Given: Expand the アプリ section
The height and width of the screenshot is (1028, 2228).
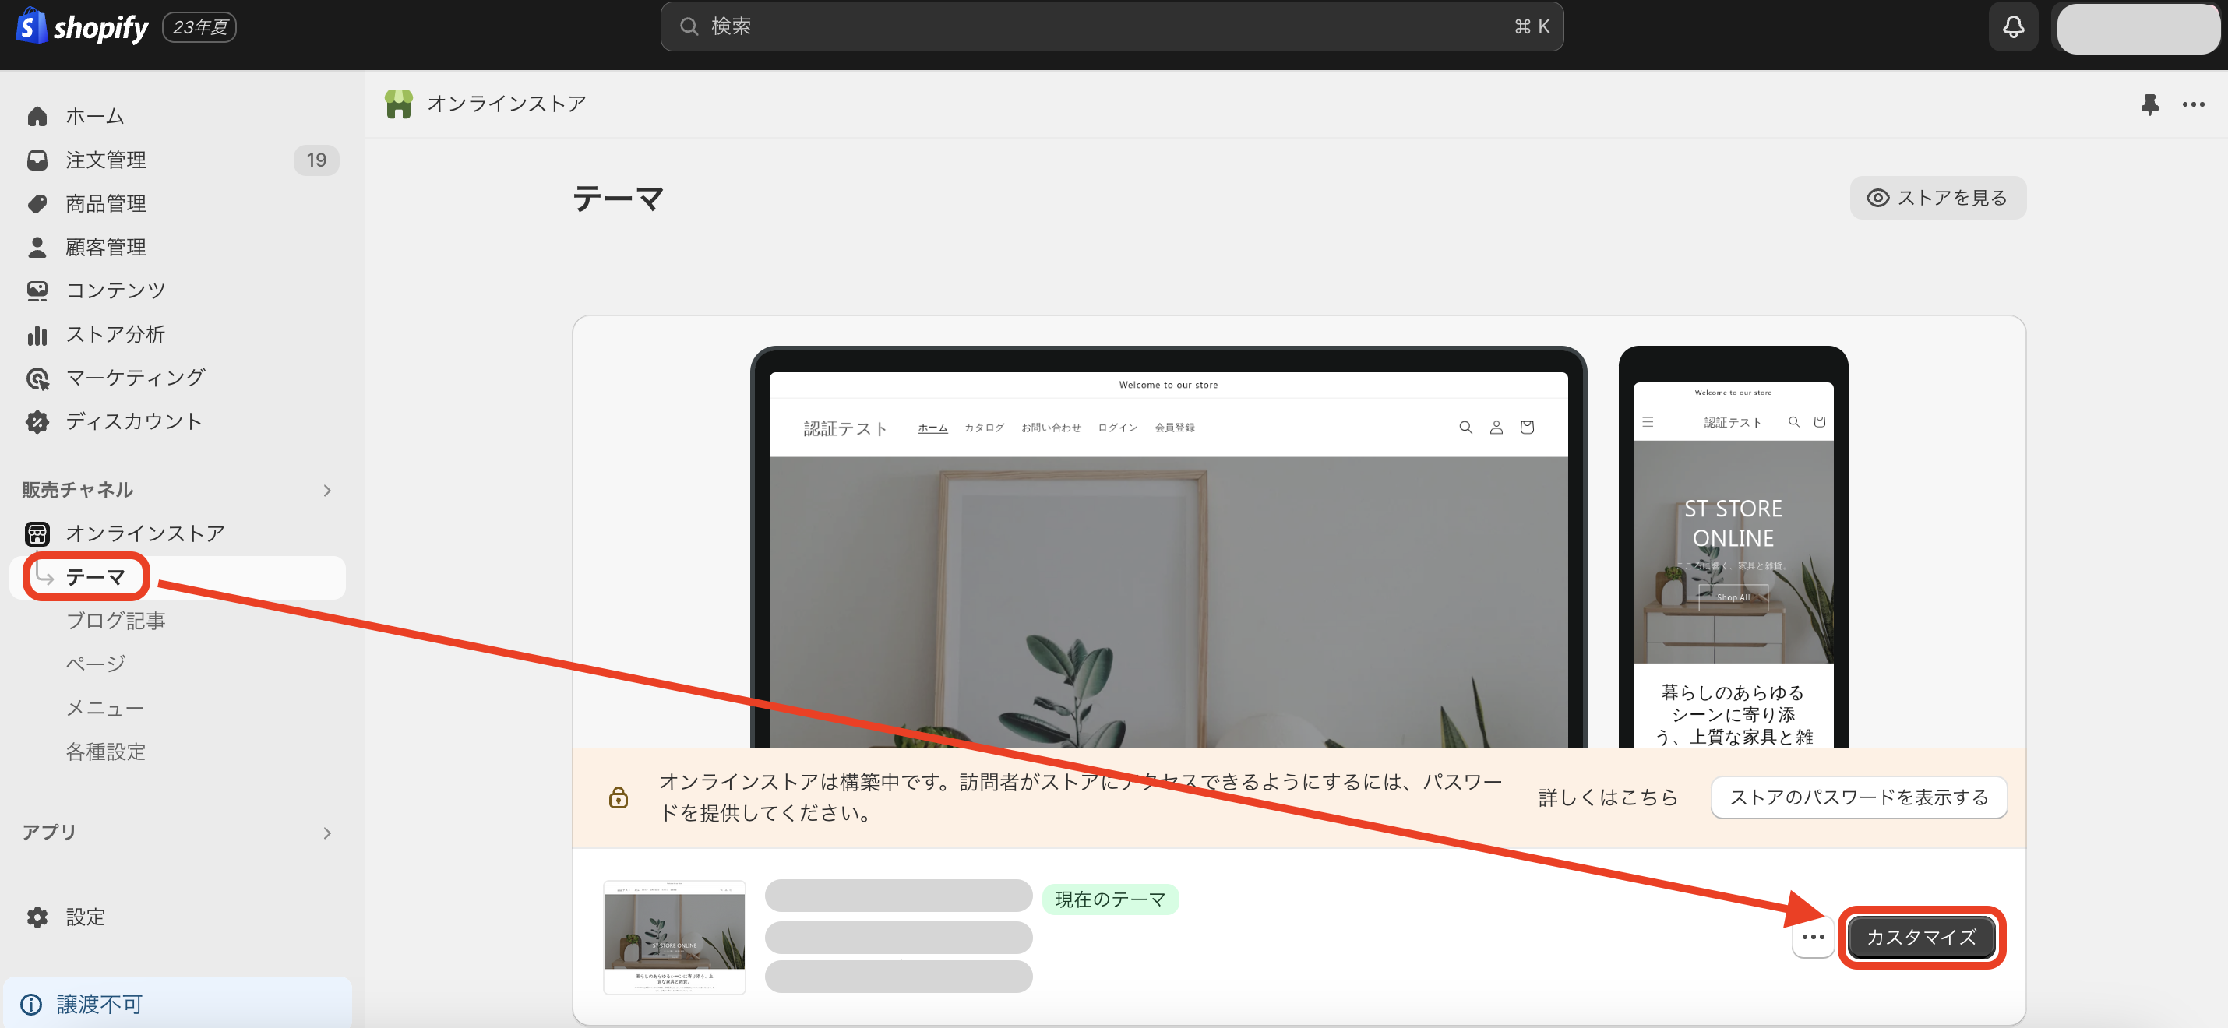Looking at the screenshot, I should coord(327,833).
